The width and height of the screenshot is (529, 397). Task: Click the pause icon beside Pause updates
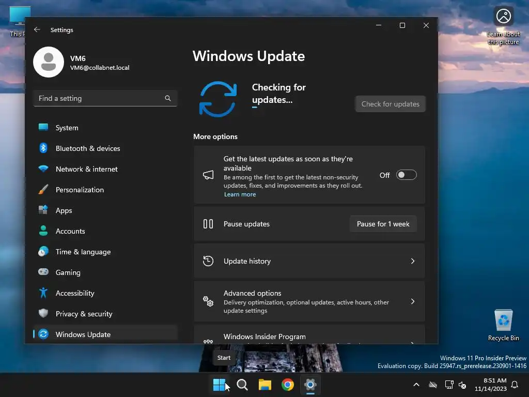[x=208, y=224]
